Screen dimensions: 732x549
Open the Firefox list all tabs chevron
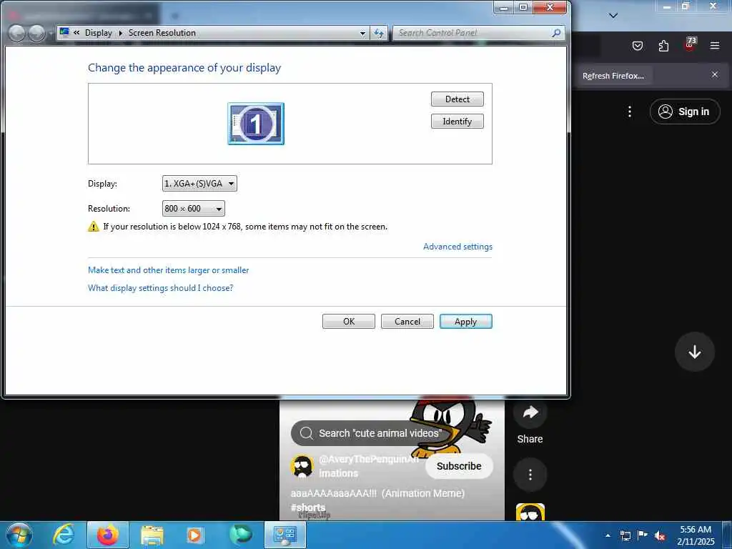coord(613,16)
